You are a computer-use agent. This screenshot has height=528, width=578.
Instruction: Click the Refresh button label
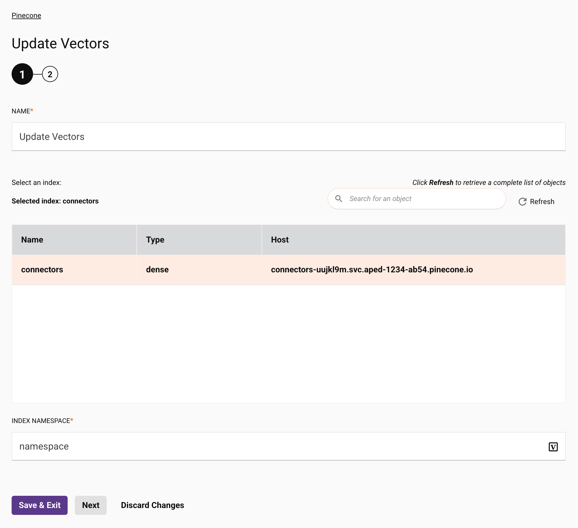click(542, 202)
